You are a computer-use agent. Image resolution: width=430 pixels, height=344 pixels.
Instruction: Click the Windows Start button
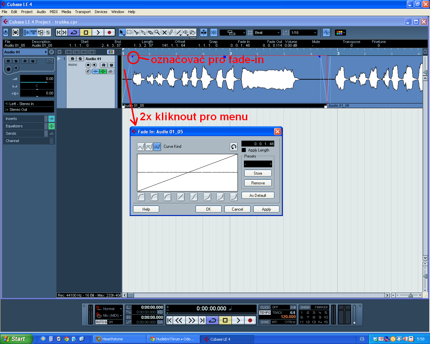click(x=16, y=339)
